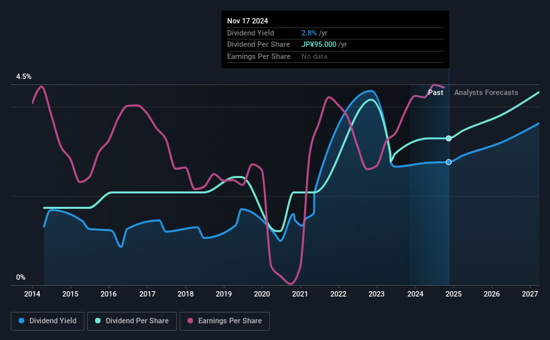Image resolution: width=550 pixels, height=340 pixels.
Task: Click the 2019 x-axis label
Action: point(224,294)
